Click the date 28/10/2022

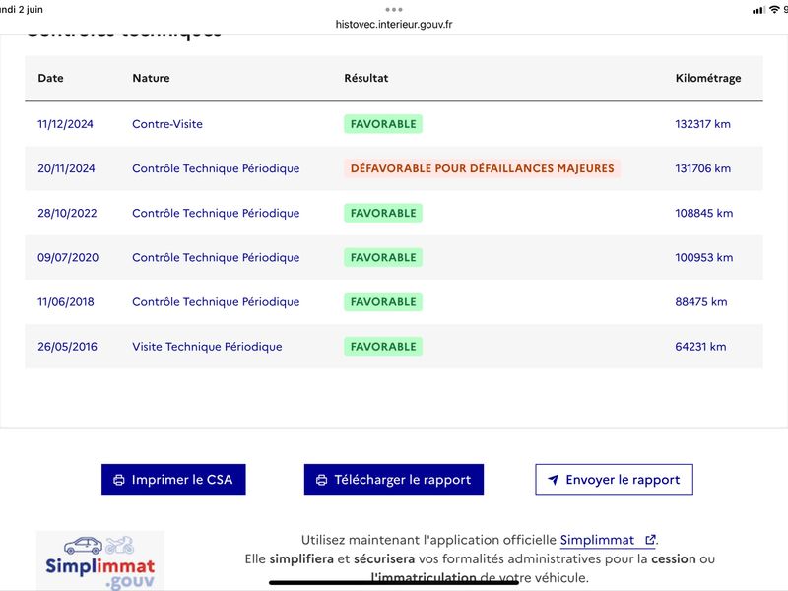(x=67, y=213)
